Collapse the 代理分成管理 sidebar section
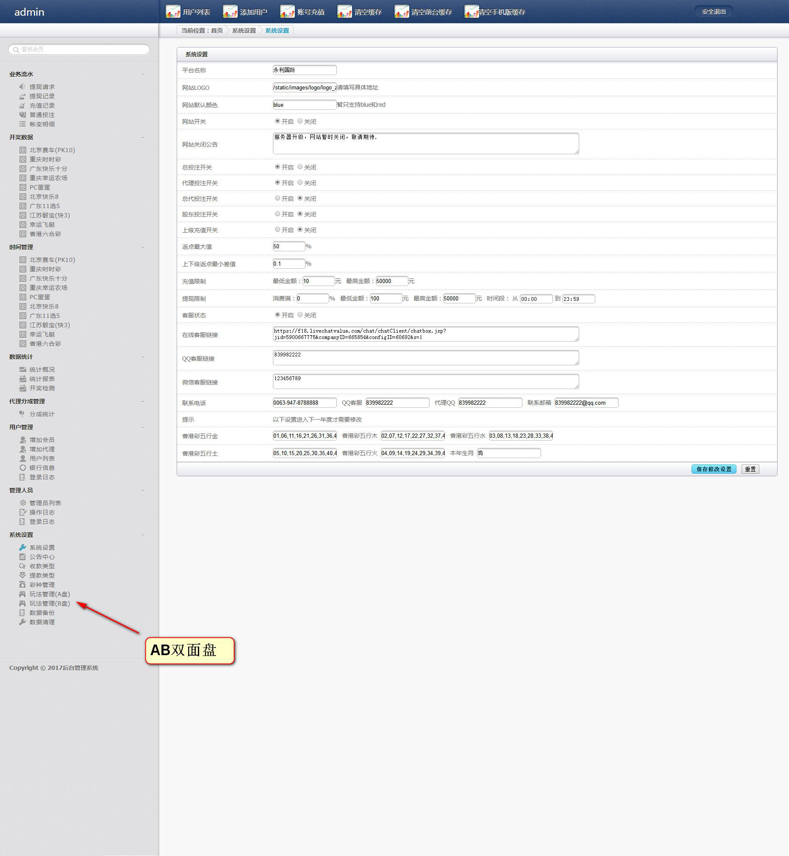 (143, 401)
